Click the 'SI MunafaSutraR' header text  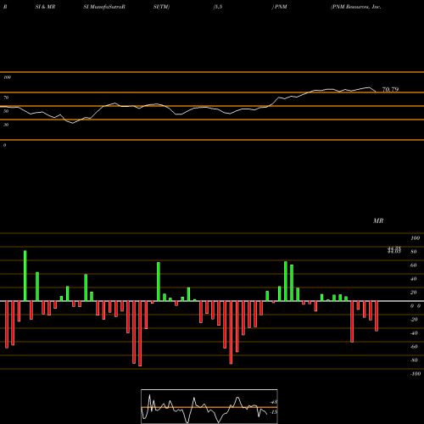pyautogui.click(x=104, y=7)
